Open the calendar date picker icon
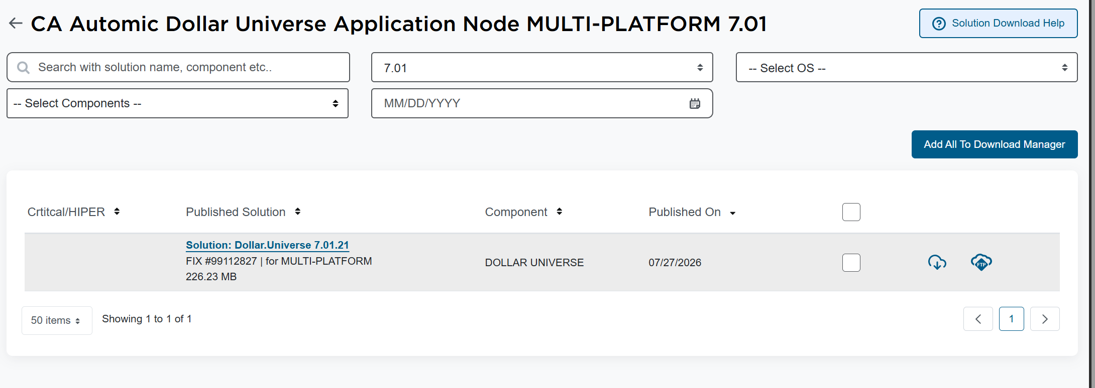Screen dimensions: 1095x388 695,104
